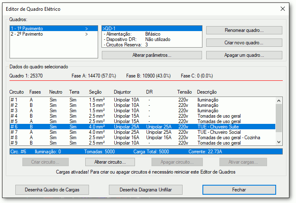Click 'Carga Total: 5000' in summary bar
Screen dimensions: 296x203
[151, 152]
